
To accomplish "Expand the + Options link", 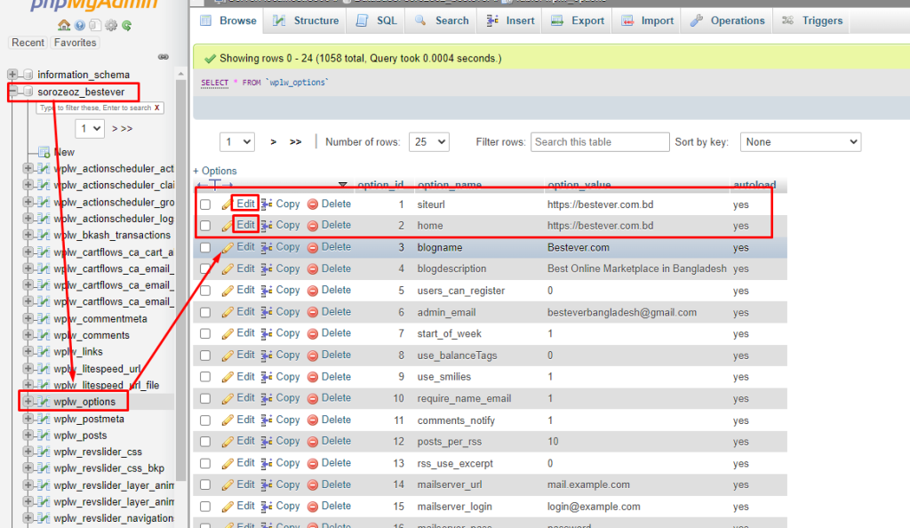I will [215, 171].
